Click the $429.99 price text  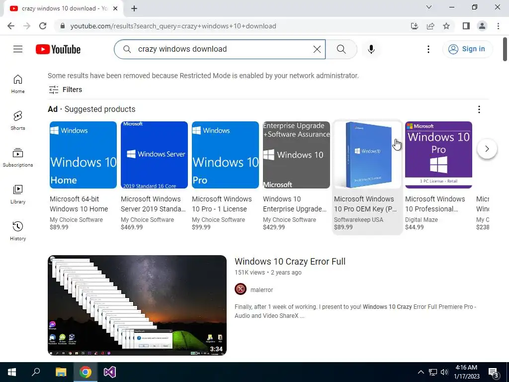[x=274, y=227]
